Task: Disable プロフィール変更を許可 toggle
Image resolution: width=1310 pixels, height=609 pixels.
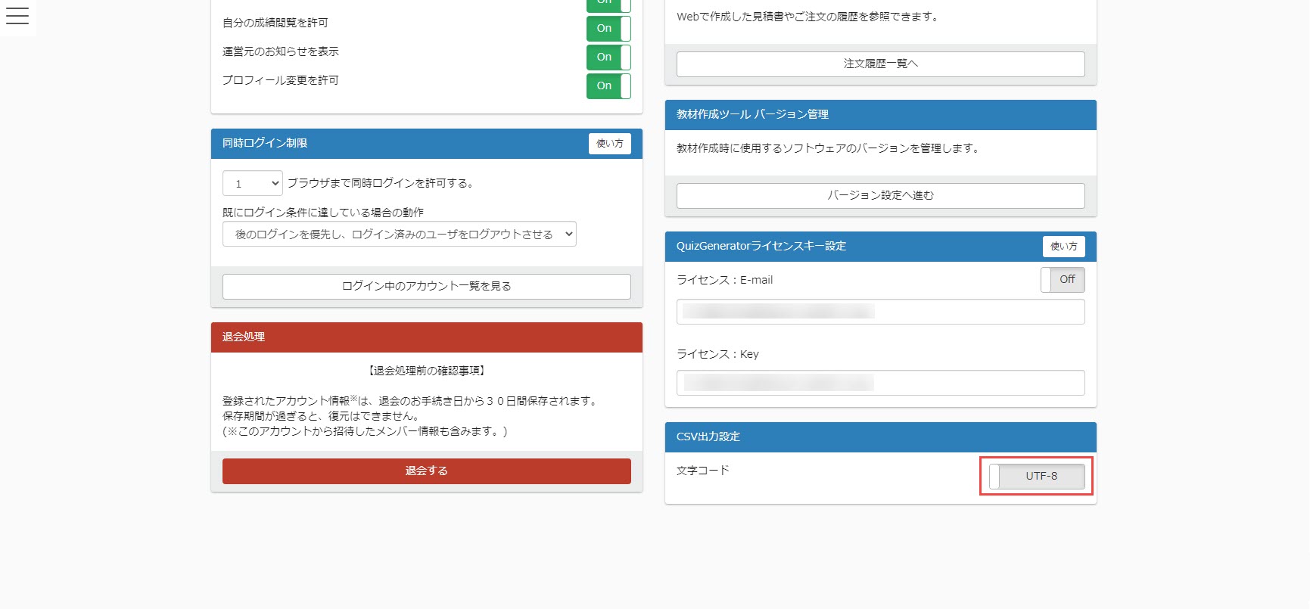Action: 608,86
